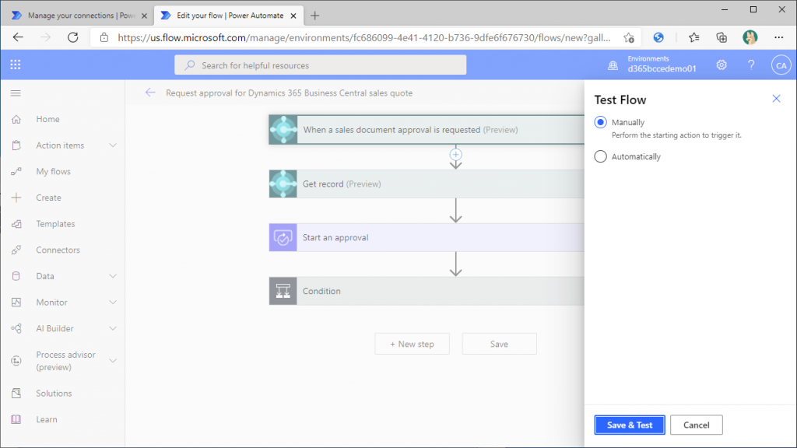
Task: Go back using the flow title arrow
Action: click(150, 93)
